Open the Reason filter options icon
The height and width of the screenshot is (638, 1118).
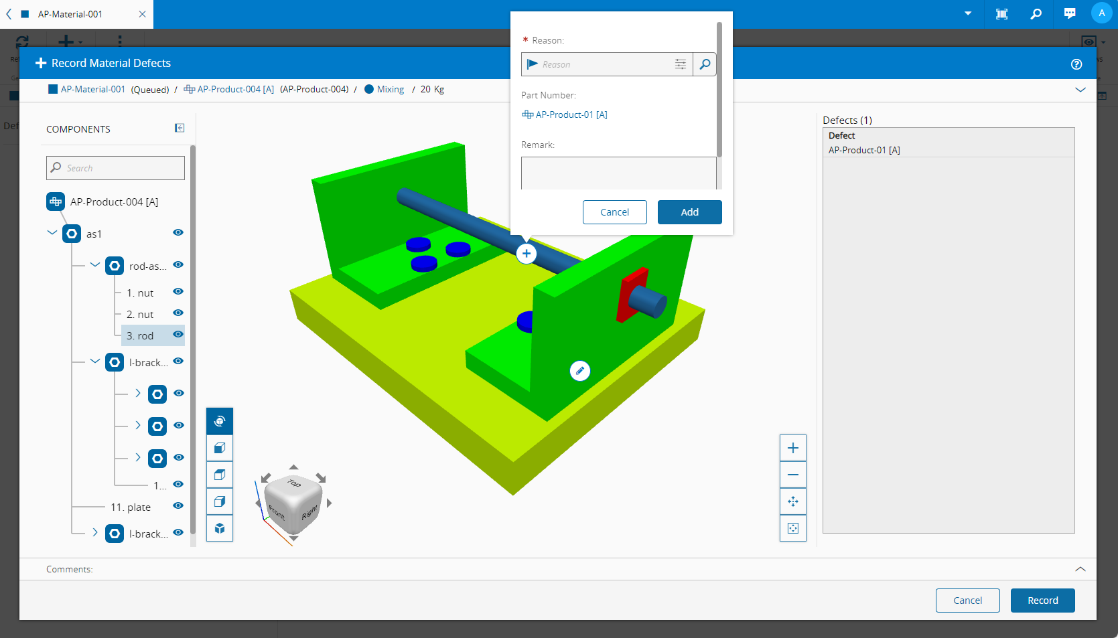click(681, 64)
